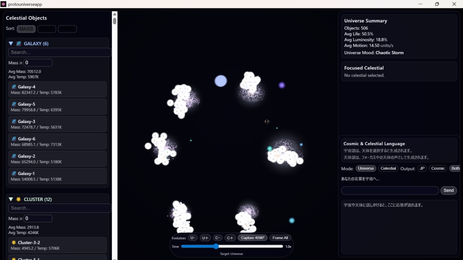Select the Both output tab
463x260 pixels.
(454, 168)
